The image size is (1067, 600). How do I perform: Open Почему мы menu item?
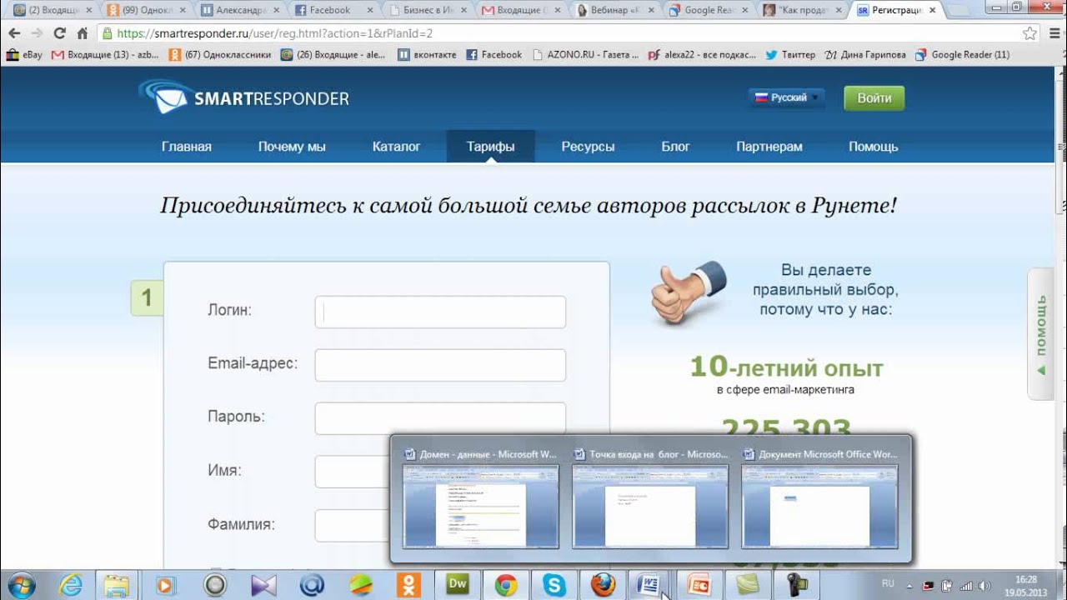[292, 147]
